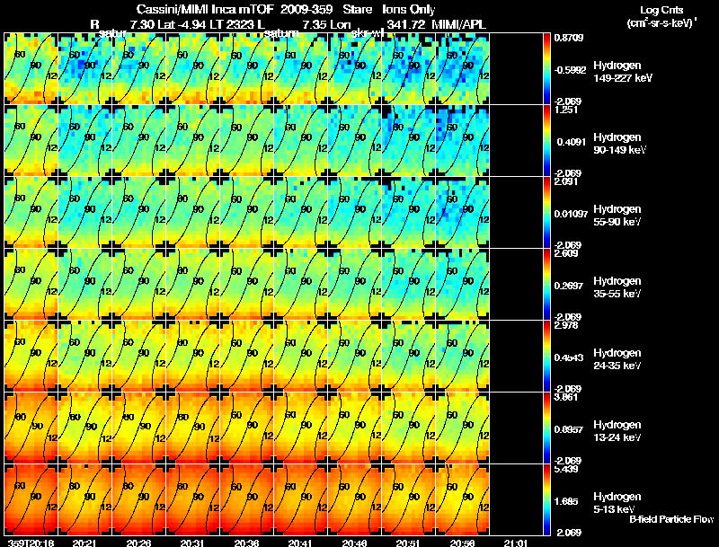Click the color scale bar for Hydrogen 13-24 keV
The height and width of the screenshot is (547, 719).
[x=546, y=428]
